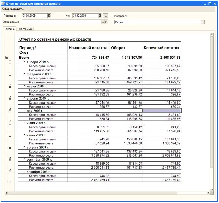Screen dimensions: 219x203
Task: Click the horizontal scrollbar right arrow
Action: point(209,193)
